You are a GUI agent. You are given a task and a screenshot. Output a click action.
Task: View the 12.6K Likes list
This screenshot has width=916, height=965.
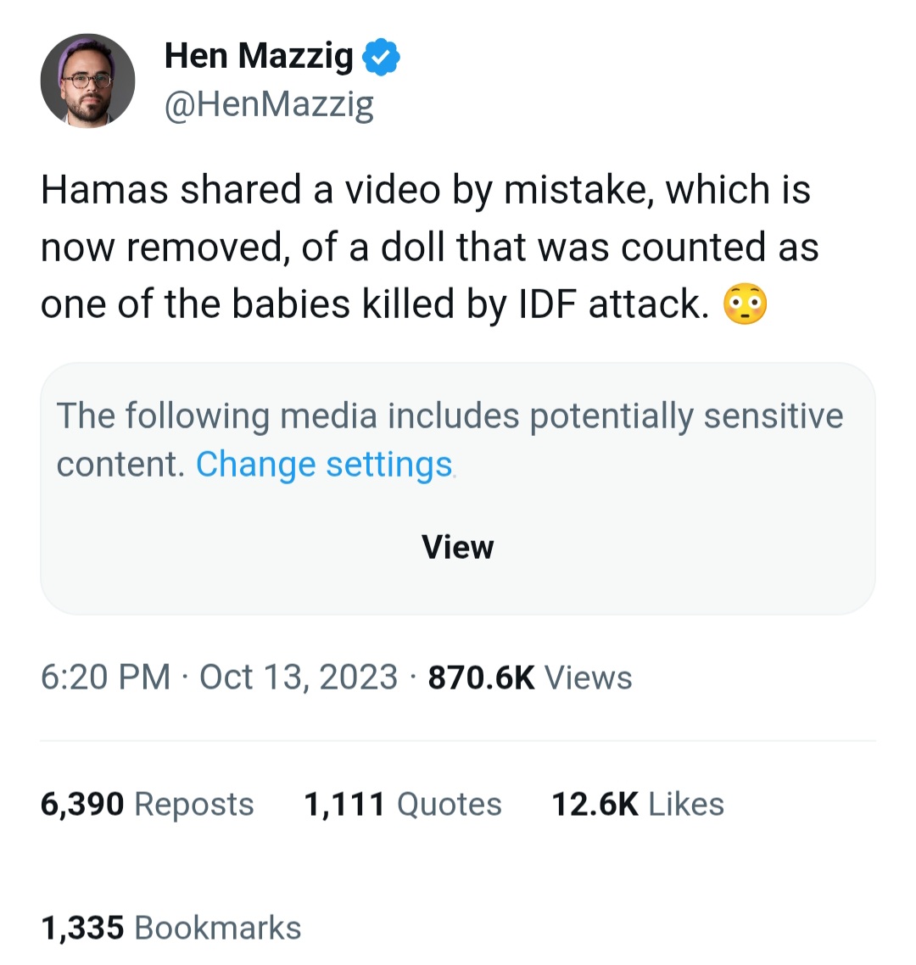coord(637,804)
